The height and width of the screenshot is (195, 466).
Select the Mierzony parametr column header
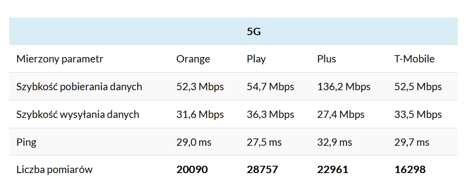pos(60,59)
